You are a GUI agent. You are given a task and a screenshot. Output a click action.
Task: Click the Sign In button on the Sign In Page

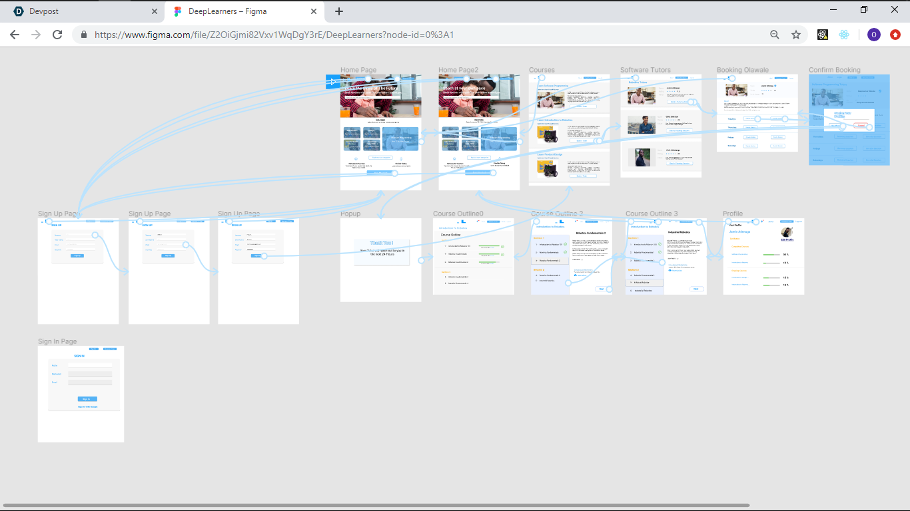click(x=87, y=399)
